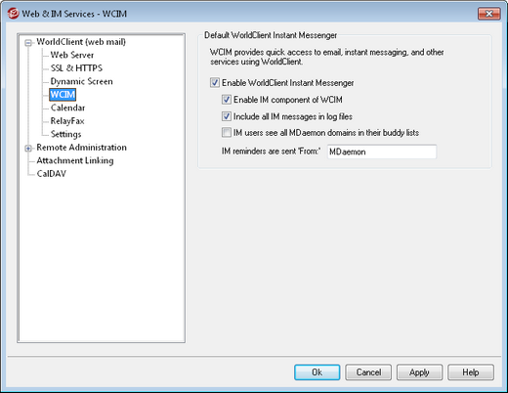This screenshot has height=393, width=508.
Task: Open the CalDAV page
Action: click(52, 174)
